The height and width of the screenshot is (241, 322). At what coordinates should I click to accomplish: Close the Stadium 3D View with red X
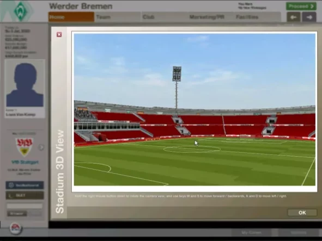[59, 34]
